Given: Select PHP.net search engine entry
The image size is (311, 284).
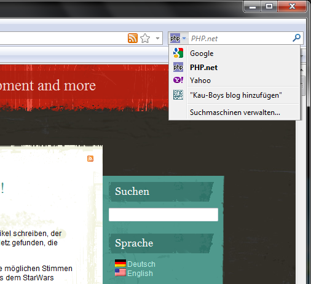Looking at the screenshot, I should (234, 67).
